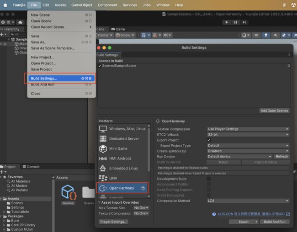Open the Open Recent Scene submenu
The width and height of the screenshot is (297, 232).
(61, 27)
